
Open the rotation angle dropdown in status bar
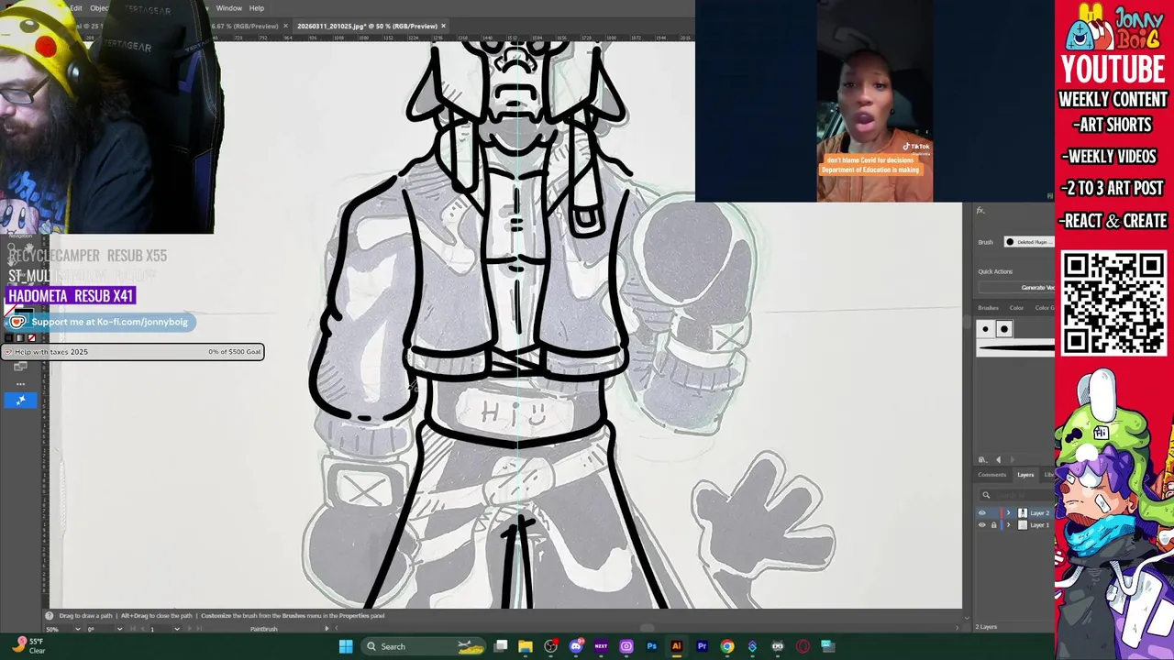[x=119, y=629]
